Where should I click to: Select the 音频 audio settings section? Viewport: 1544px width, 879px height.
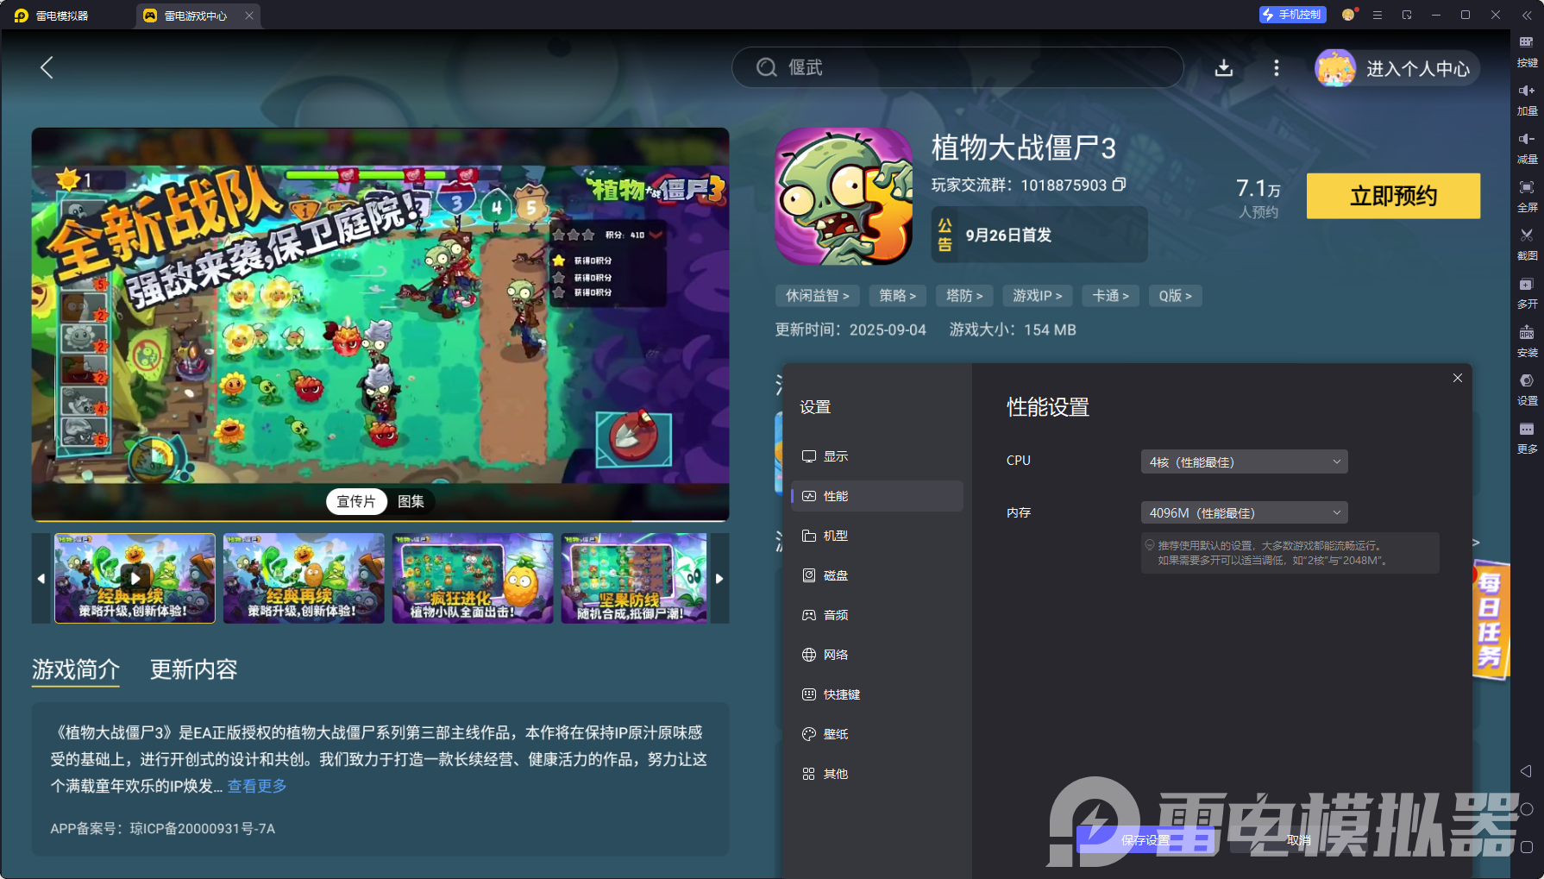click(x=877, y=615)
